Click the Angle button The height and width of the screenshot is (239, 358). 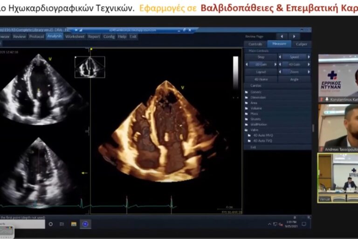point(294,79)
